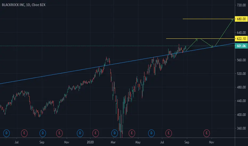Click the 560.00 price axis label
Image resolution: width=248 pixels, height=146 pixels.
(241, 60)
